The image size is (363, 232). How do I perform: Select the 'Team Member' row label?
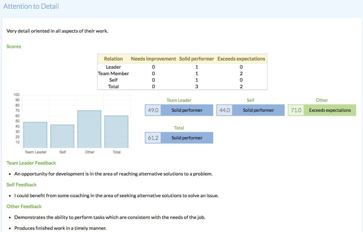coord(113,73)
